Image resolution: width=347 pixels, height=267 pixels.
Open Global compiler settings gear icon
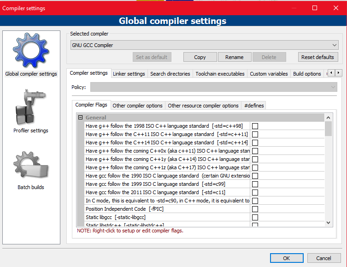(x=31, y=50)
